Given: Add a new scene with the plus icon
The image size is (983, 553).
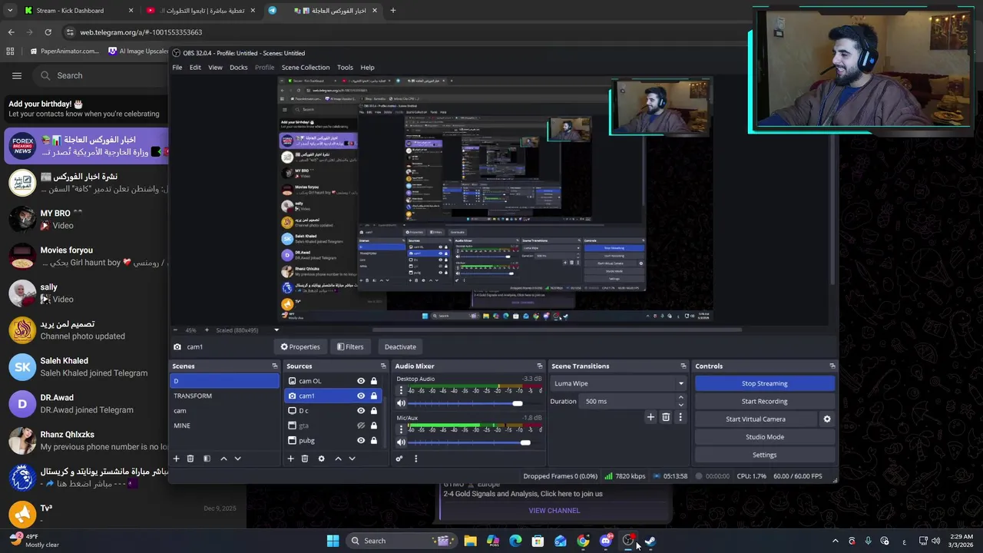Looking at the screenshot, I should (176, 459).
